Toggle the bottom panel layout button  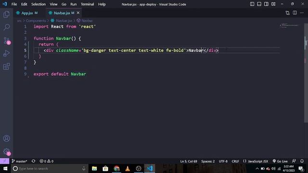point(259,4)
